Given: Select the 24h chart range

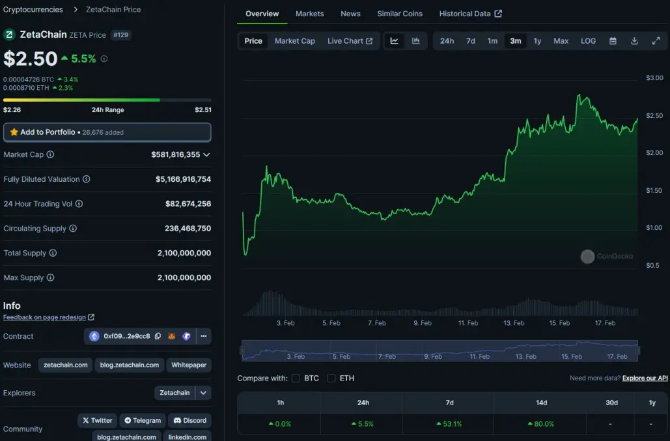Looking at the screenshot, I should point(447,41).
